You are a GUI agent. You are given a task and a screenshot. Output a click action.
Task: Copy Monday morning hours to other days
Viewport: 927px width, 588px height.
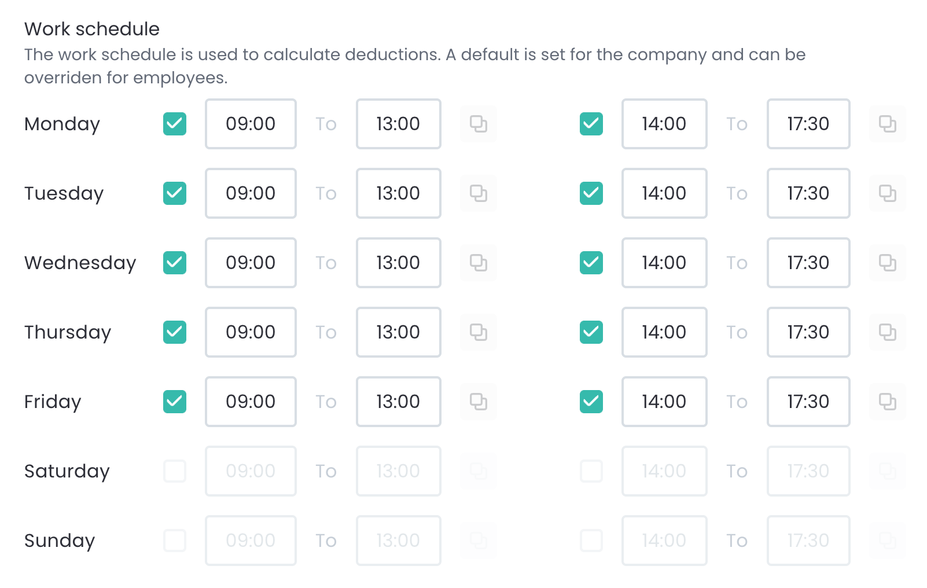click(479, 124)
